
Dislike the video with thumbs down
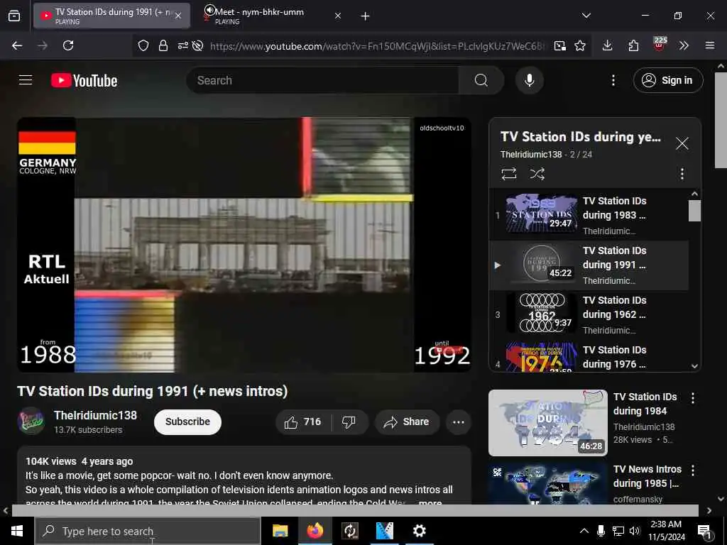click(x=349, y=422)
